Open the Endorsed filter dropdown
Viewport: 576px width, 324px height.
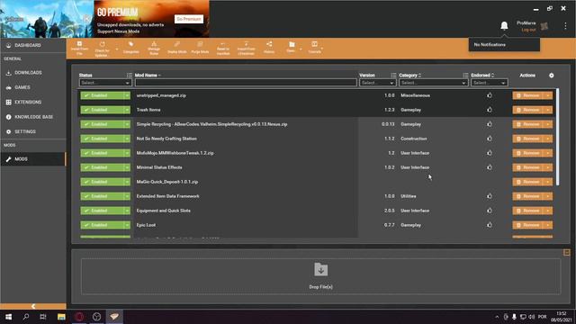coord(490,83)
